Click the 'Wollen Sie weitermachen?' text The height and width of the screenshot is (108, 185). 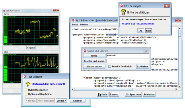click(138, 24)
